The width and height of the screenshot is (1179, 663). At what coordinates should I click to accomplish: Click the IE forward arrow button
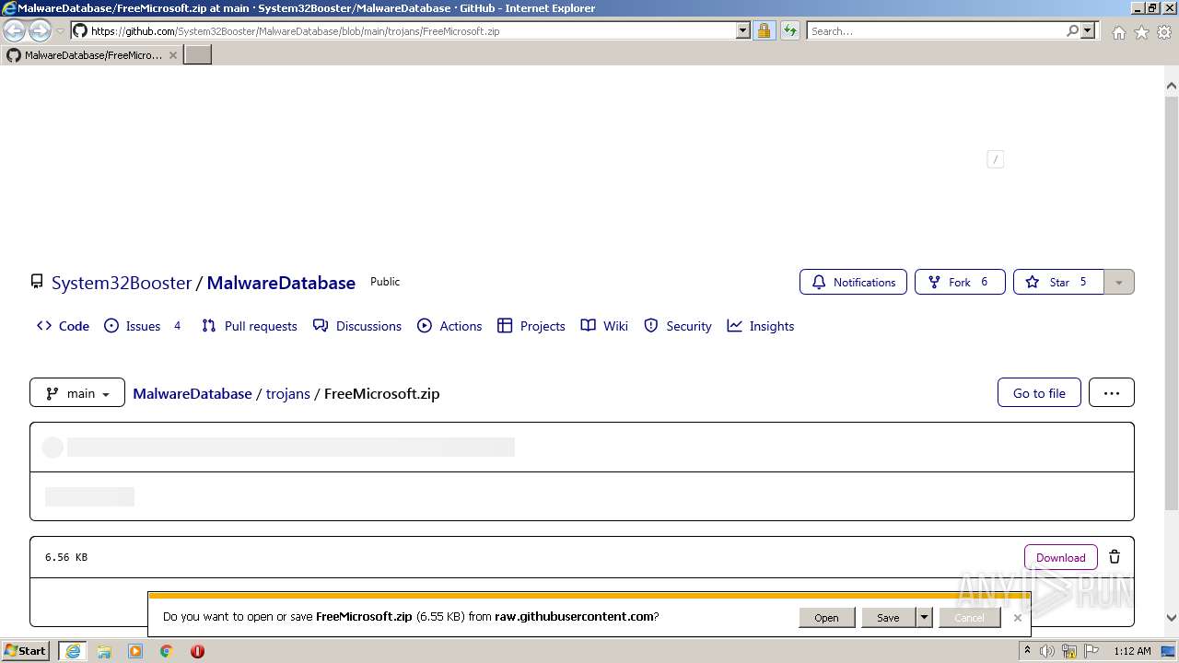(x=40, y=31)
